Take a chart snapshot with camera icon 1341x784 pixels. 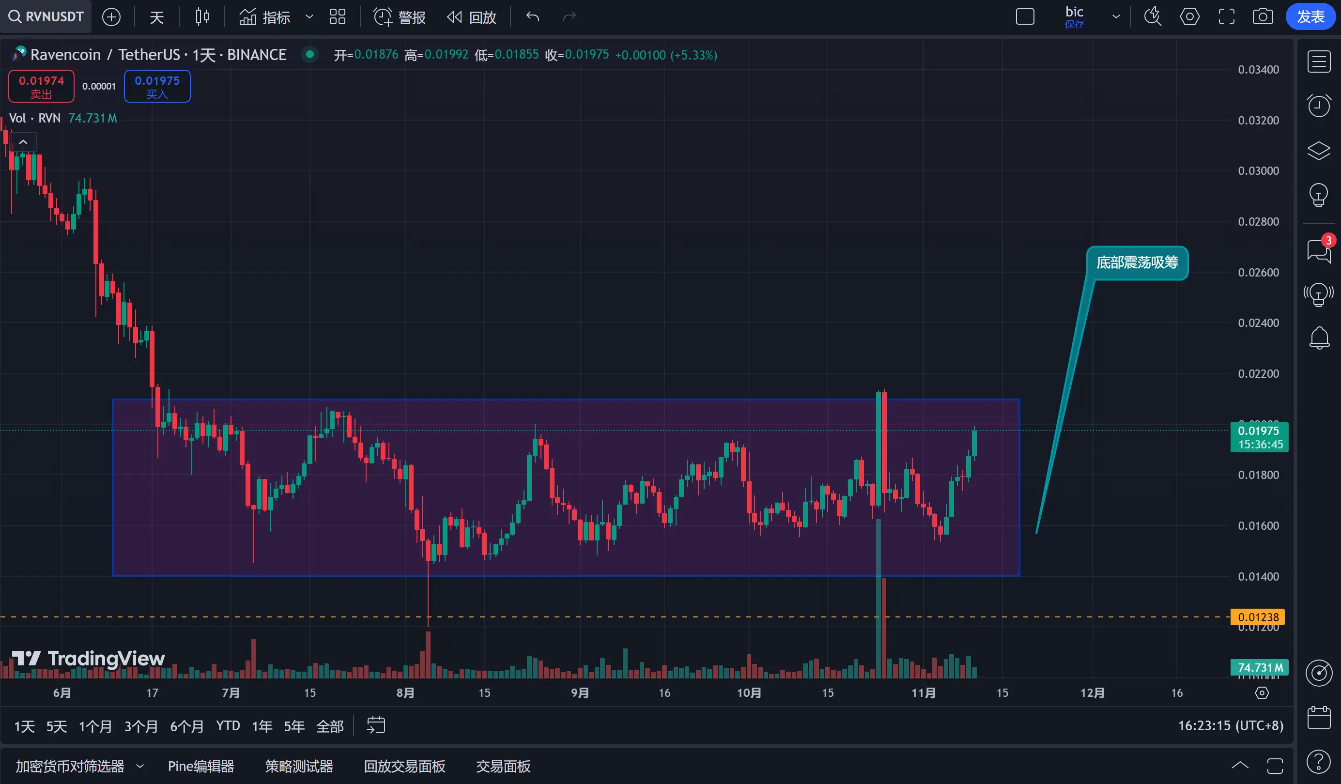pos(1262,17)
